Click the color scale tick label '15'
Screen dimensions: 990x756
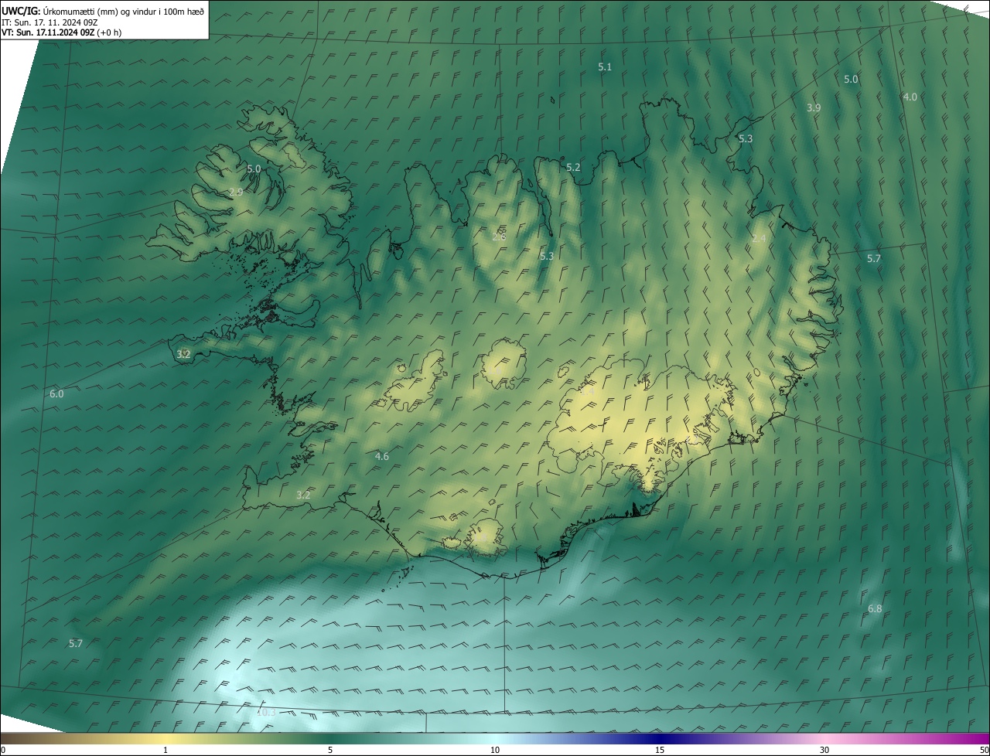click(x=660, y=750)
